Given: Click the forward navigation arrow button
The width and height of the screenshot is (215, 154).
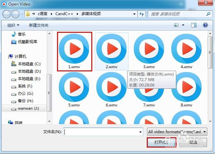Looking at the screenshot, I should pos(15,14).
